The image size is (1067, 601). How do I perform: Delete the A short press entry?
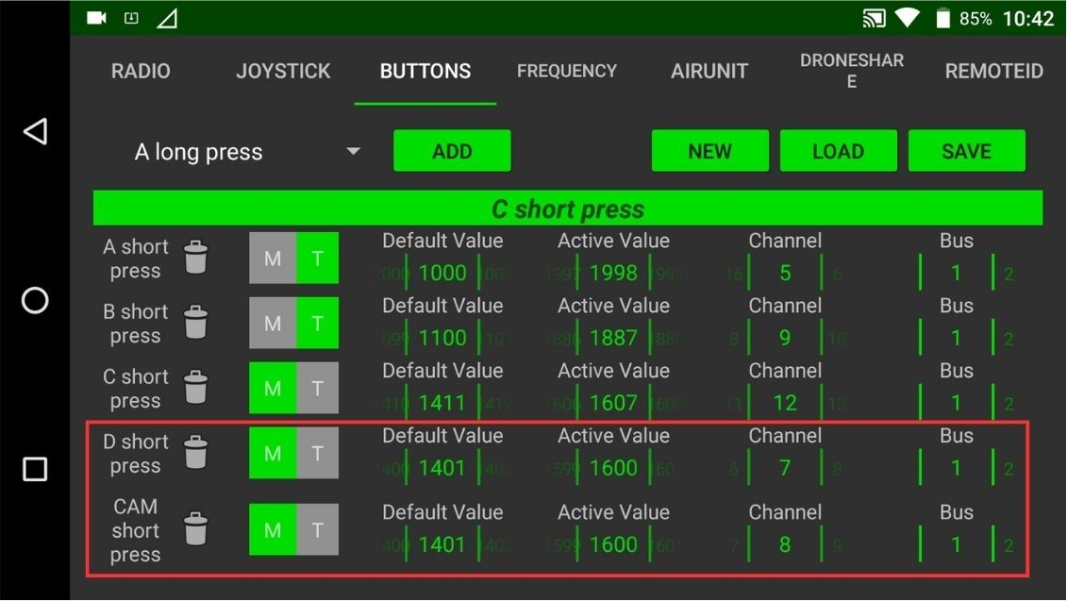click(x=195, y=258)
